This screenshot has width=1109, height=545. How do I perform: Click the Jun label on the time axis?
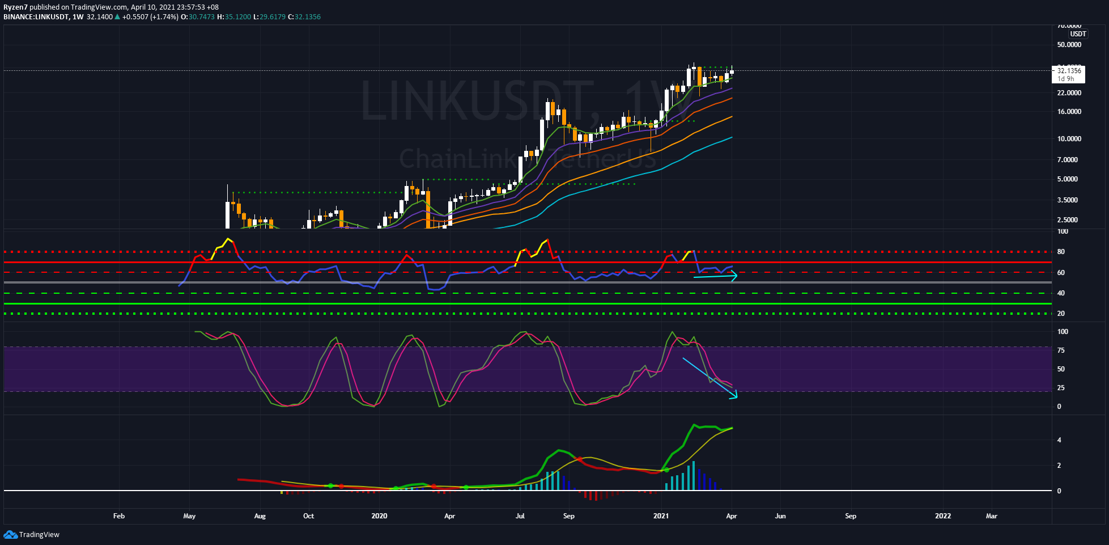coord(780,516)
